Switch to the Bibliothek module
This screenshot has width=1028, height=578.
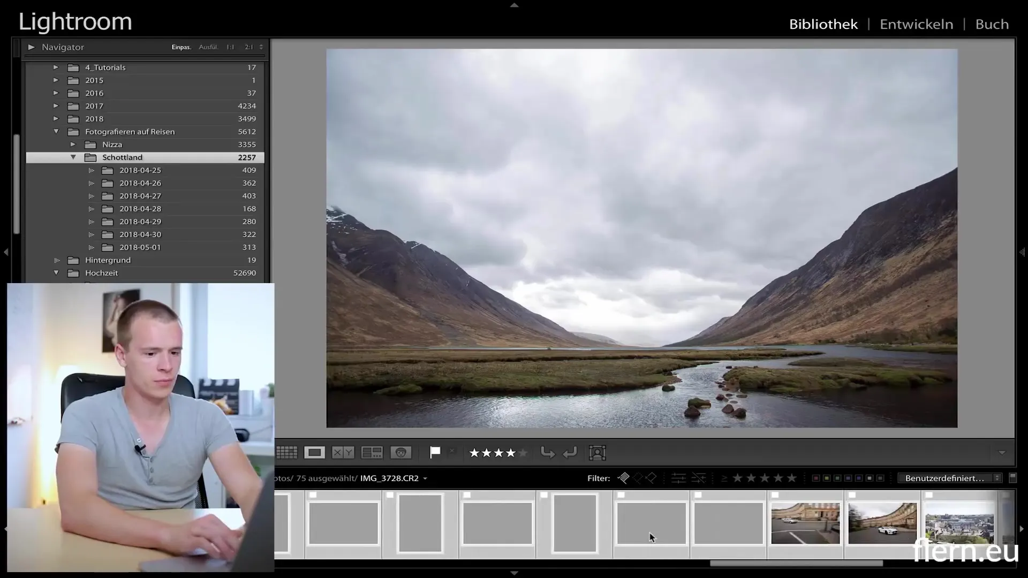pyautogui.click(x=823, y=24)
